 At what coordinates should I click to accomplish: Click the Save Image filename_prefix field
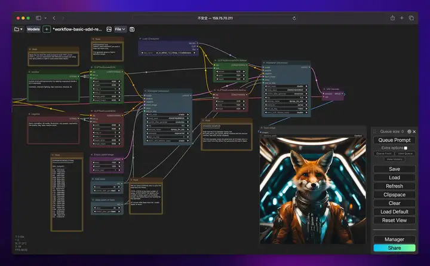(313, 136)
